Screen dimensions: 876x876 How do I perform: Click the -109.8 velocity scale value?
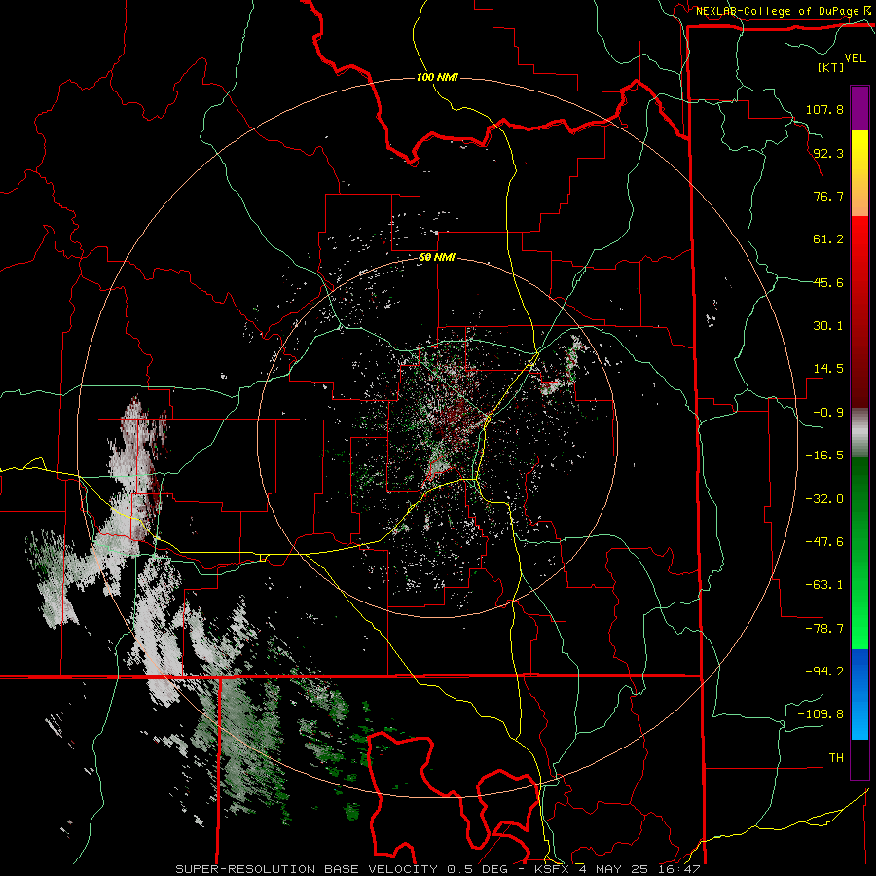[x=821, y=714]
